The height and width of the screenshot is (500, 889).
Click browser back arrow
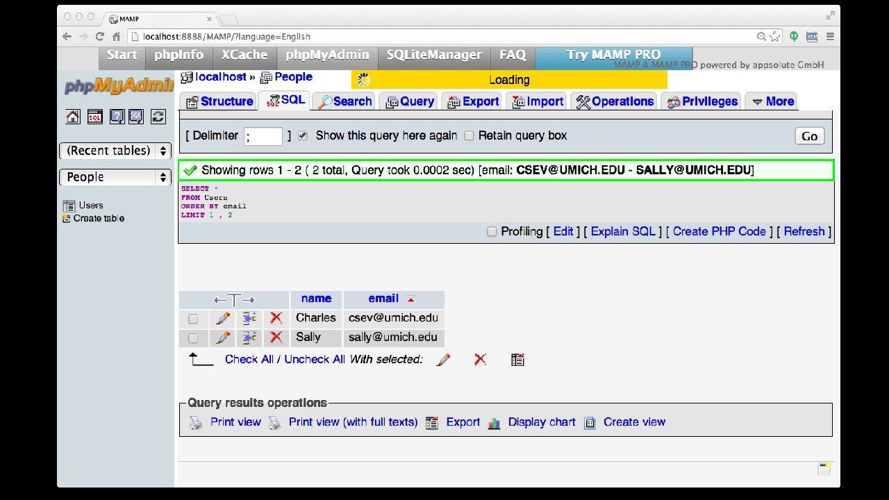(x=67, y=36)
